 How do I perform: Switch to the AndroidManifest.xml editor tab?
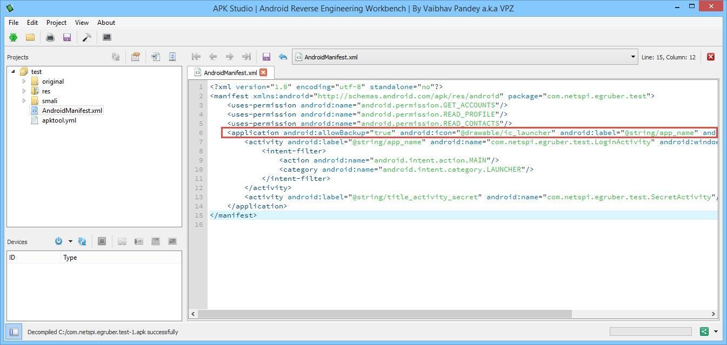pos(230,72)
